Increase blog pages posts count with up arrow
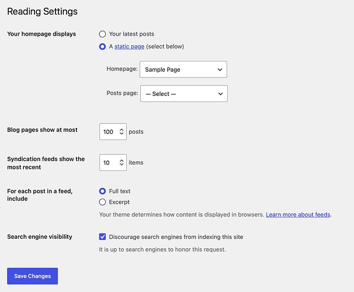354x292 pixels. [x=122, y=130]
